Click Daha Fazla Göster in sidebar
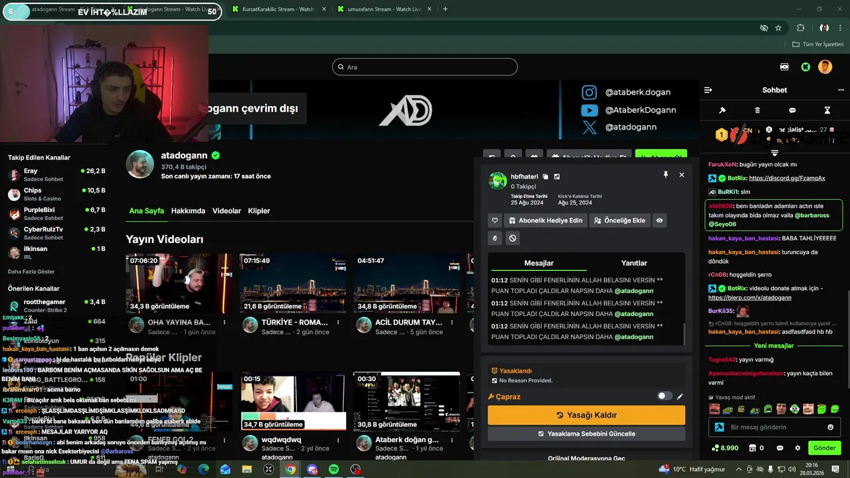The width and height of the screenshot is (850, 478). tap(31, 272)
